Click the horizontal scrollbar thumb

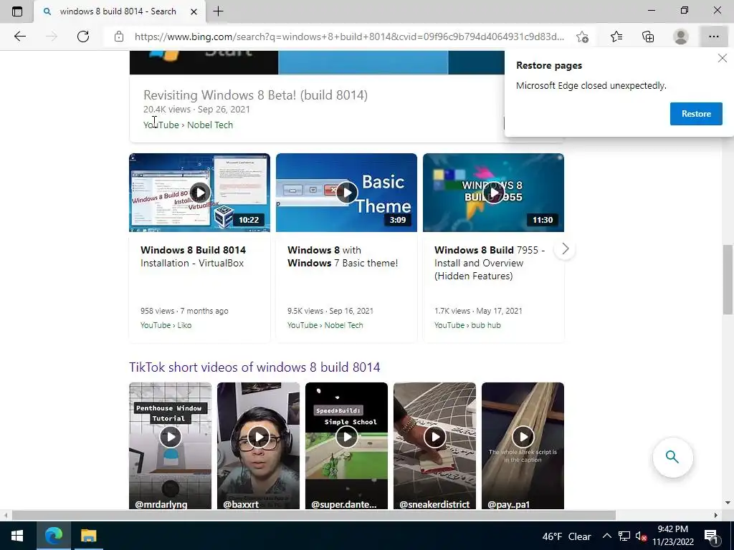coord(314,516)
